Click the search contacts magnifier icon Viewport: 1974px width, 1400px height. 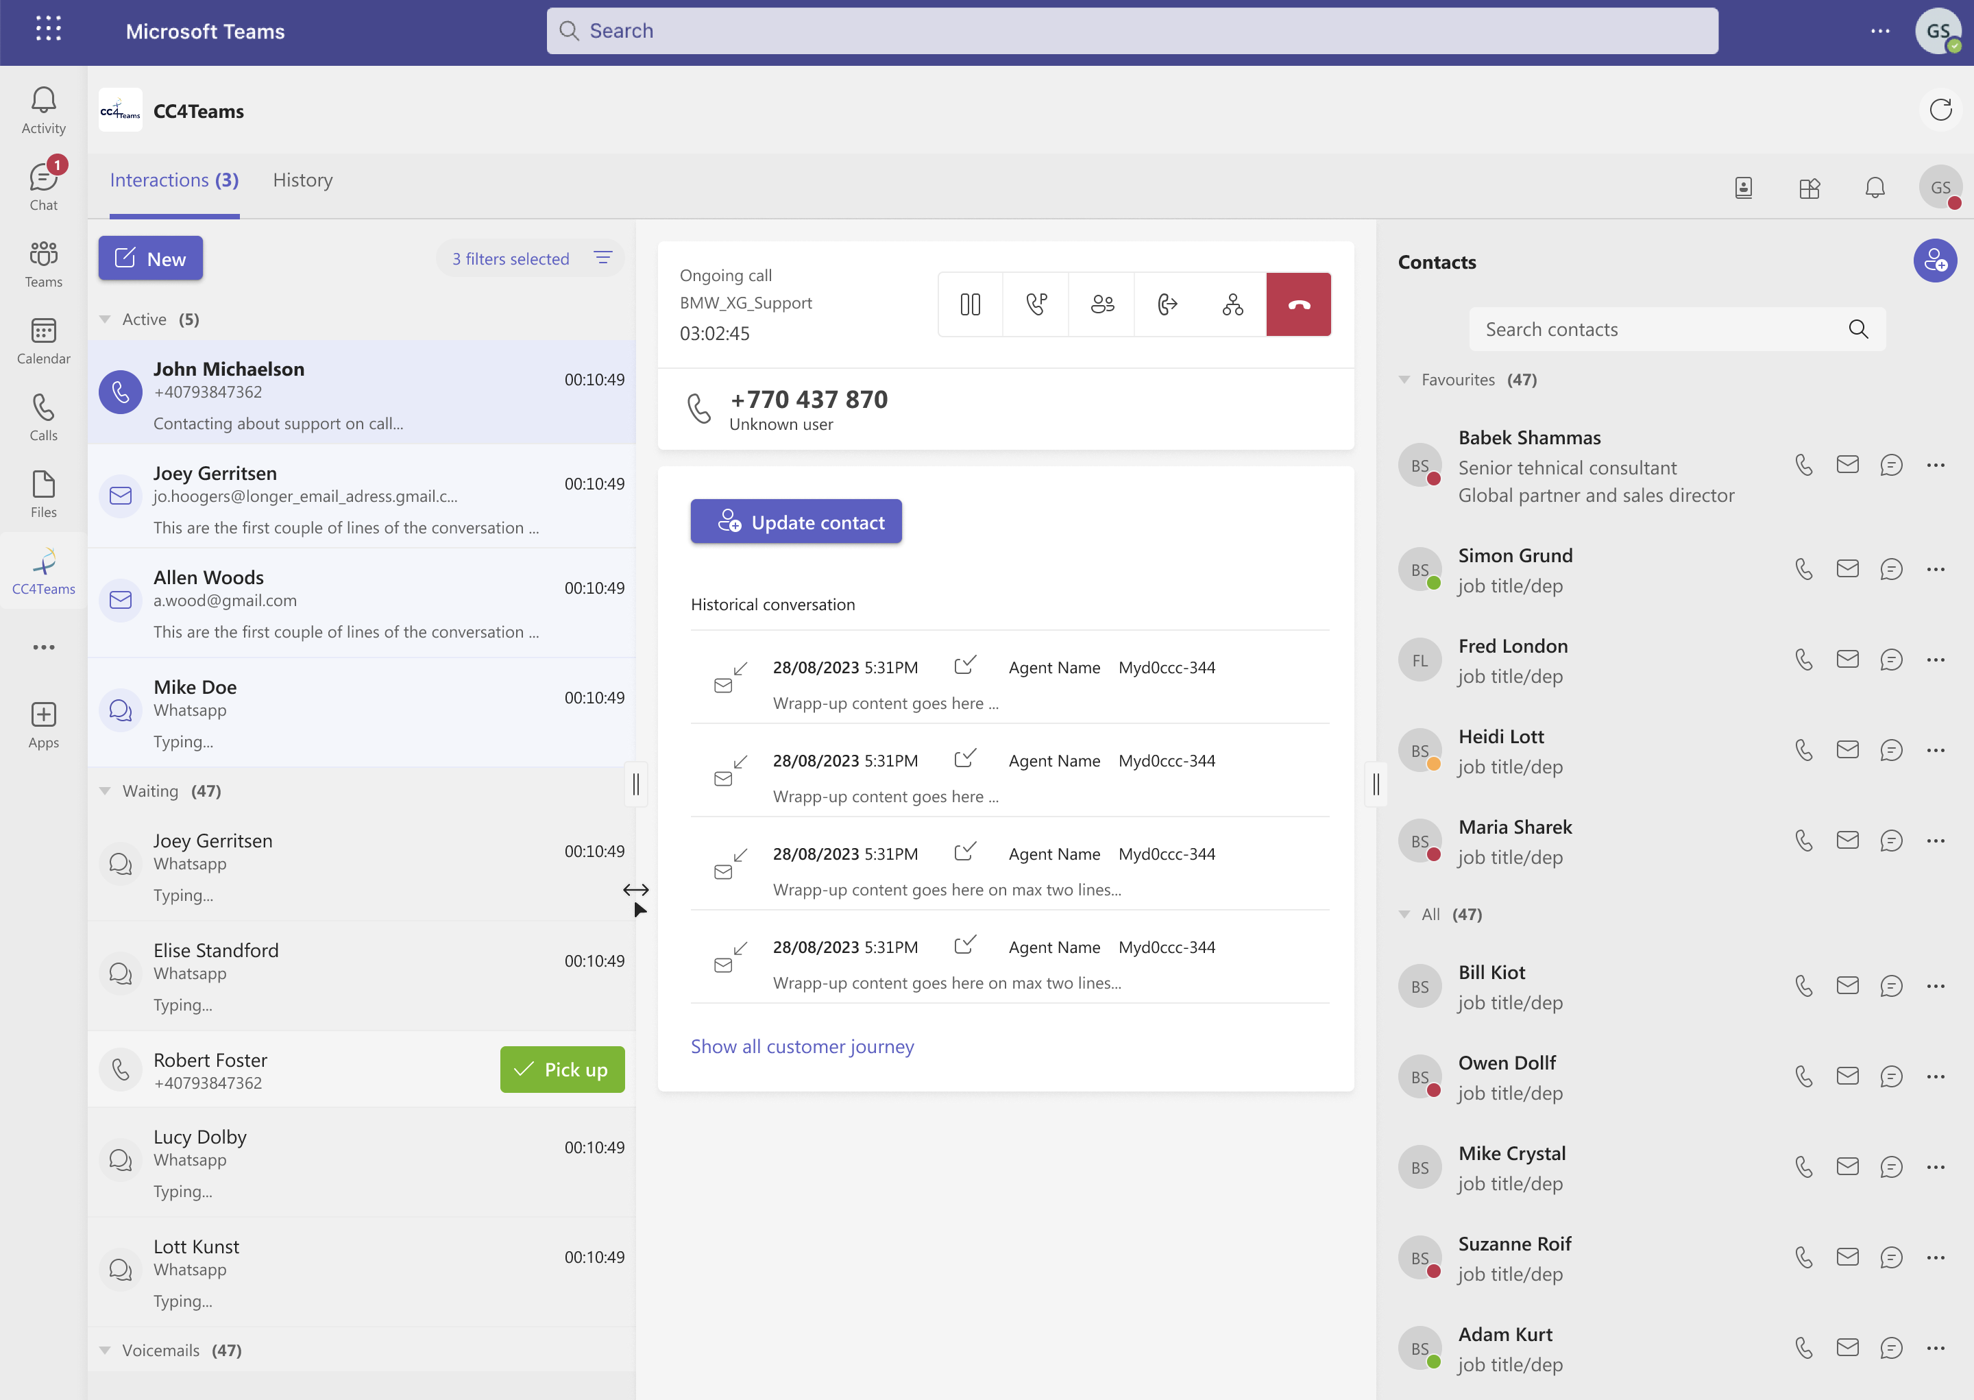point(1859,329)
